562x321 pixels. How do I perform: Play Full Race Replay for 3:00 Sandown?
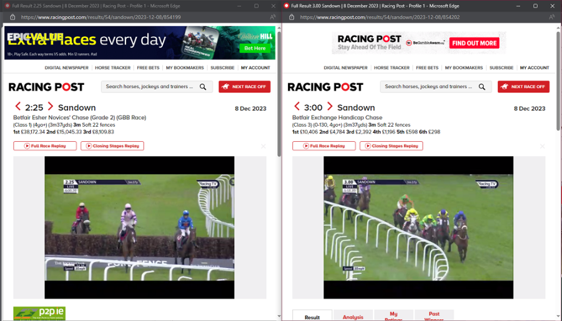(323, 146)
